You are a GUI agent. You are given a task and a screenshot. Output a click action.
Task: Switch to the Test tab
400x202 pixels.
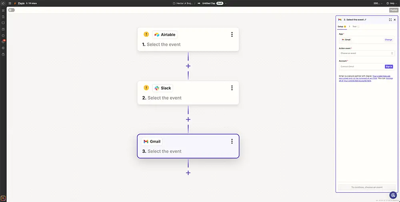[355, 27]
